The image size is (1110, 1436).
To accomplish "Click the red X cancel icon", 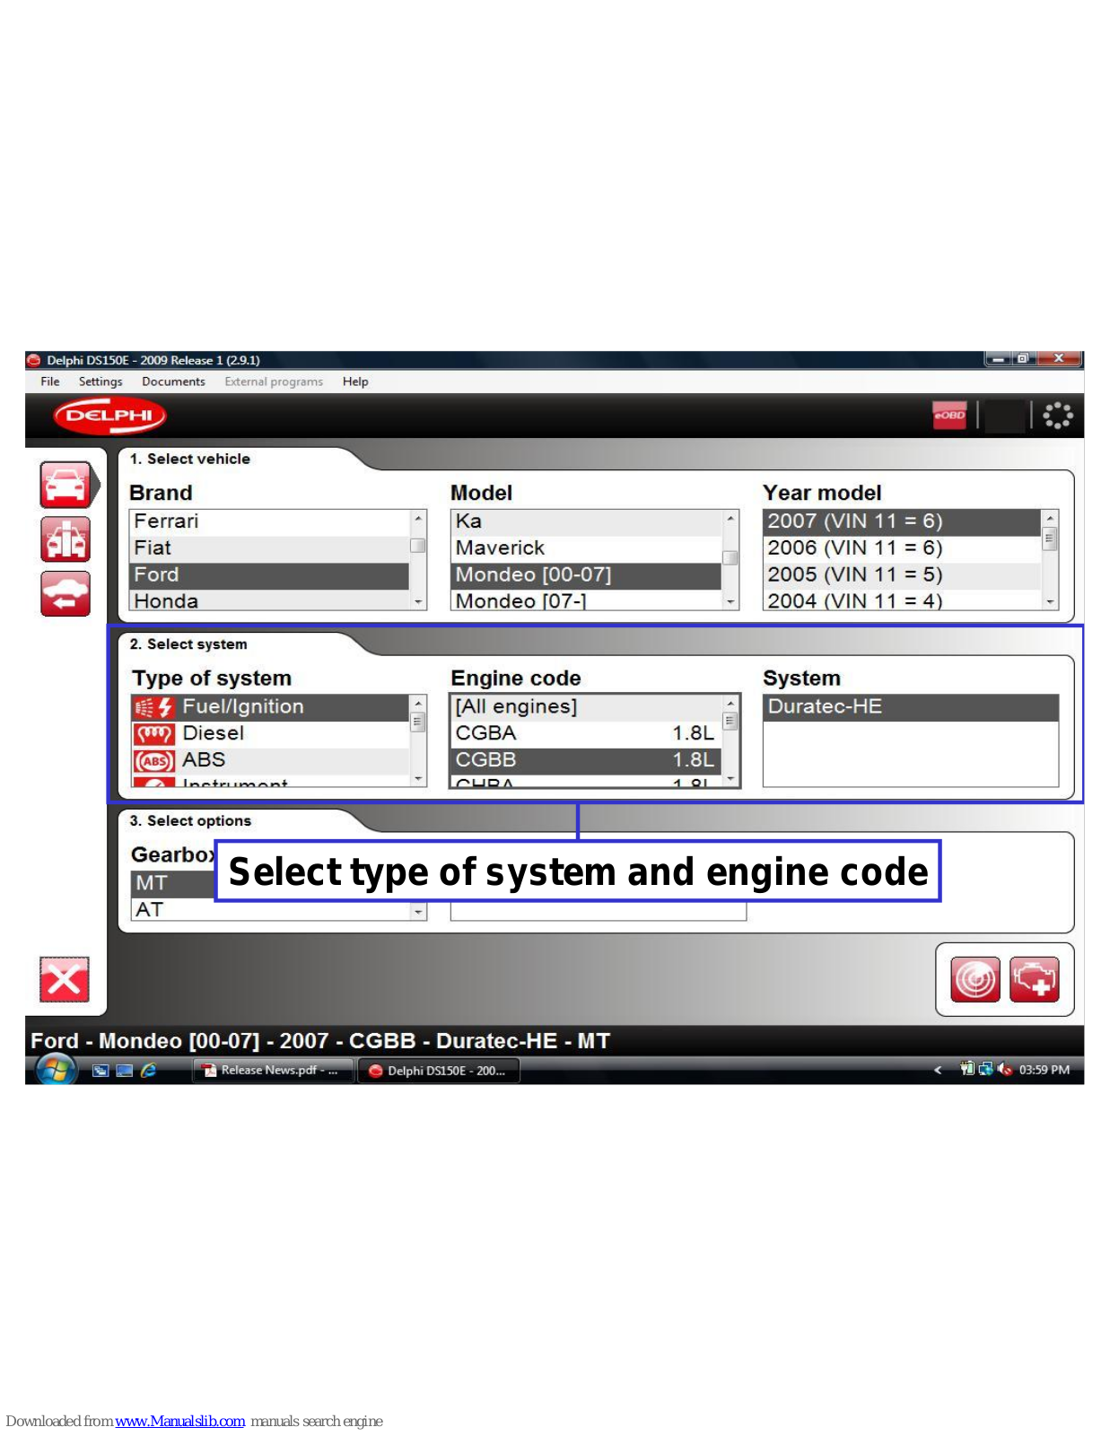I will click(65, 979).
